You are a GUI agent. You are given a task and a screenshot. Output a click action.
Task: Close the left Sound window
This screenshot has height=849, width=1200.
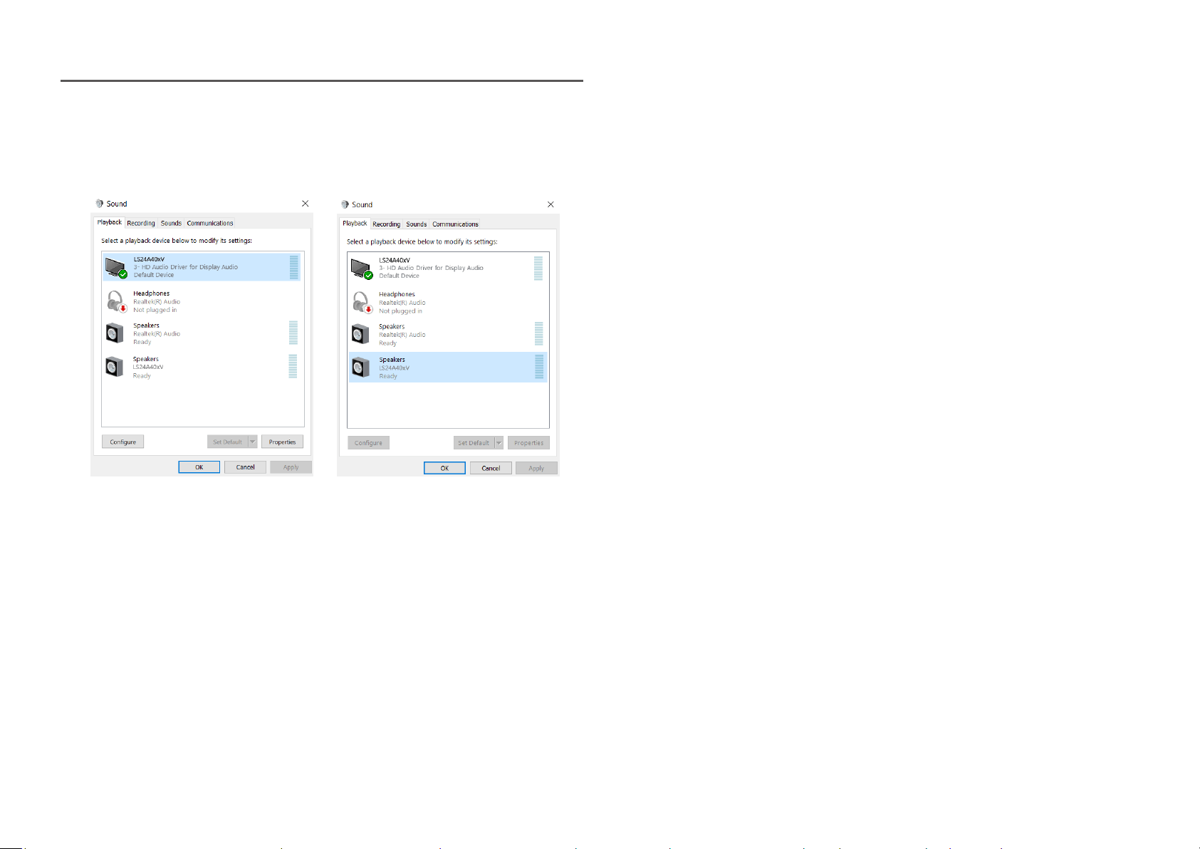click(x=305, y=204)
